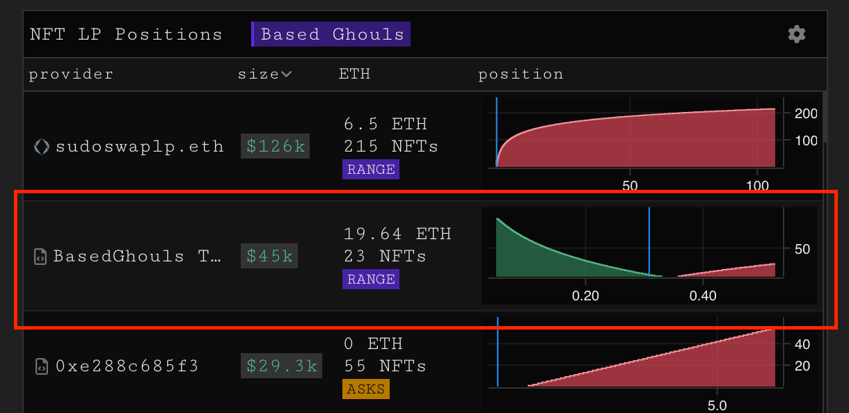Viewport: 849px width, 413px height.
Task: Click the BasedGhouls position chart
Action: coord(649,256)
